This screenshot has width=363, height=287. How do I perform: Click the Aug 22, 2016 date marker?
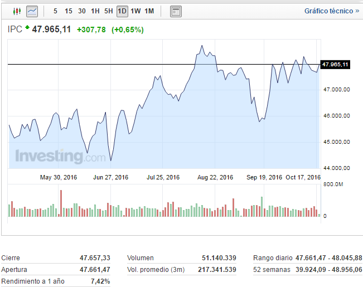[x=215, y=177]
